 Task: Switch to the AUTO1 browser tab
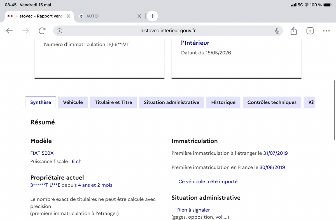coord(111,16)
